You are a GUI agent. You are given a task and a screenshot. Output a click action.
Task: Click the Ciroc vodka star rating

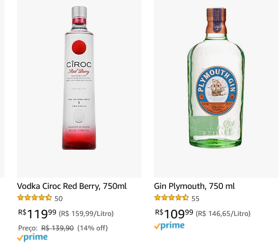(x=35, y=198)
